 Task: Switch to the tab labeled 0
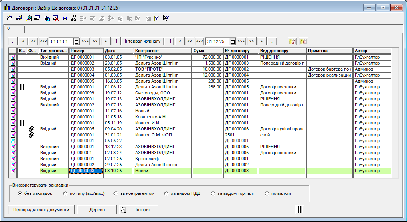9,29
